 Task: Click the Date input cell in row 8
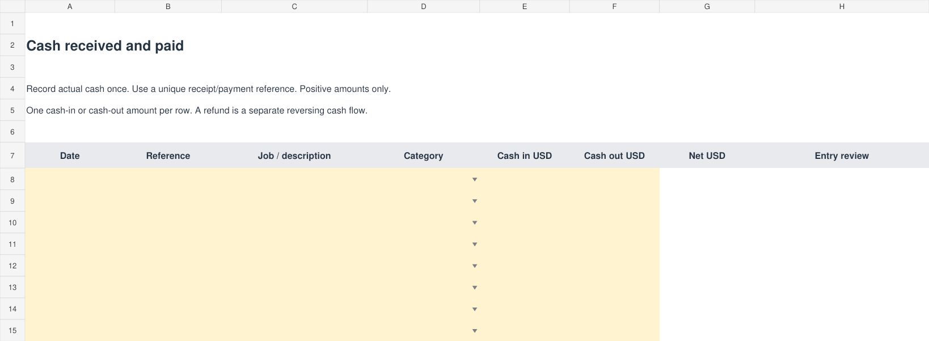tap(70, 179)
